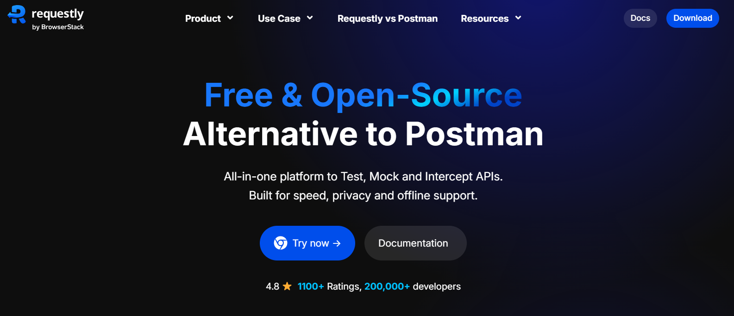Click the '1100+' ratings count
The image size is (734, 316).
[x=311, y=286]
